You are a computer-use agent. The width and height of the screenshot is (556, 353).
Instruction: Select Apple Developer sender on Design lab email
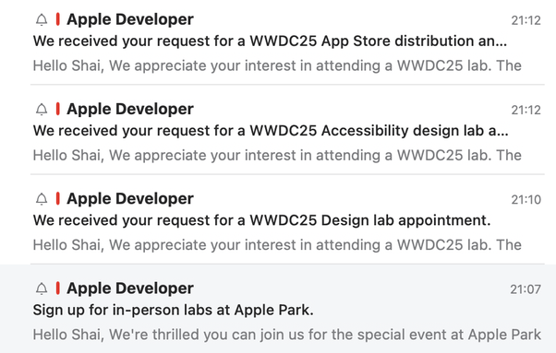pyautogui.click(x=130, y=199)
